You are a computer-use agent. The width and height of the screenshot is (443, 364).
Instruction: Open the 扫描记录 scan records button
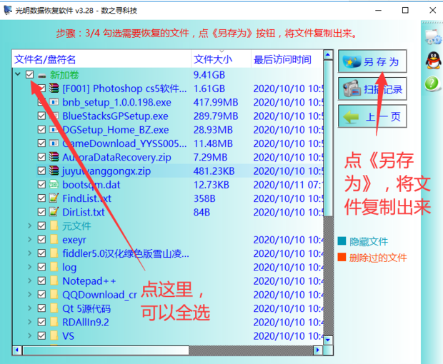point(372,89)
